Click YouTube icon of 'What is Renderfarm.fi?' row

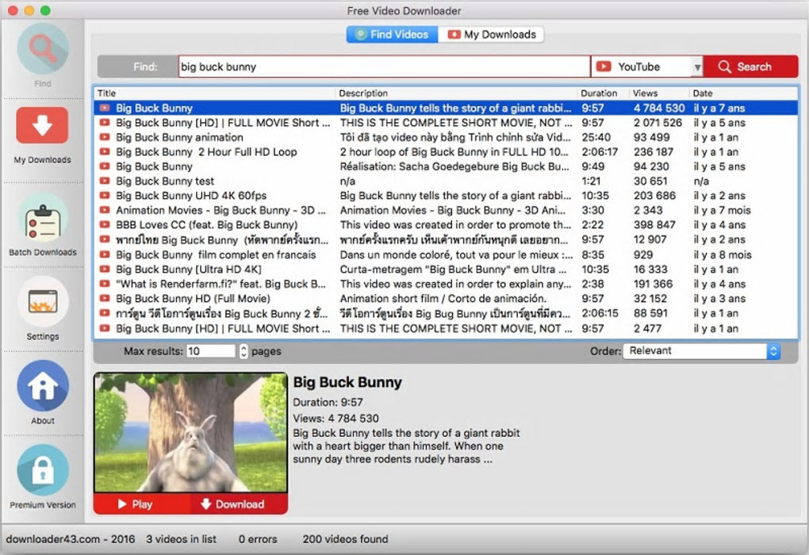click(x=105, y=284)
